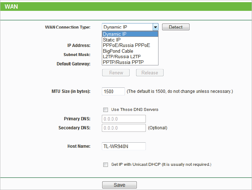The height and width of the screenshot is (190, 252).
Task: Click the WAN page heading
Action: tap(11, 7)
